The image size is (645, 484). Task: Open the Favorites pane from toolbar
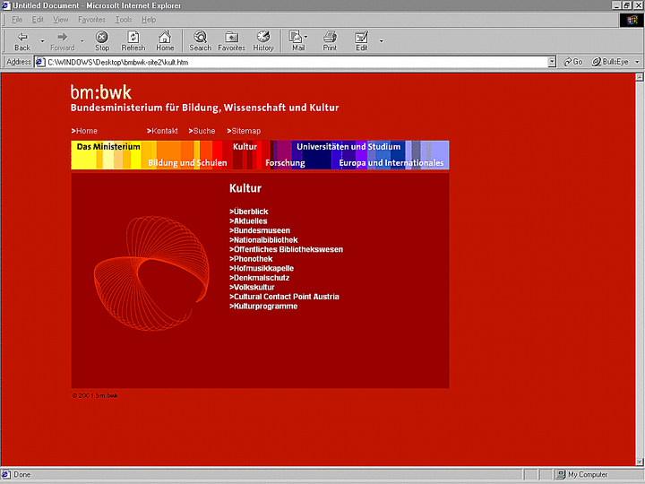tap(232, 41)
